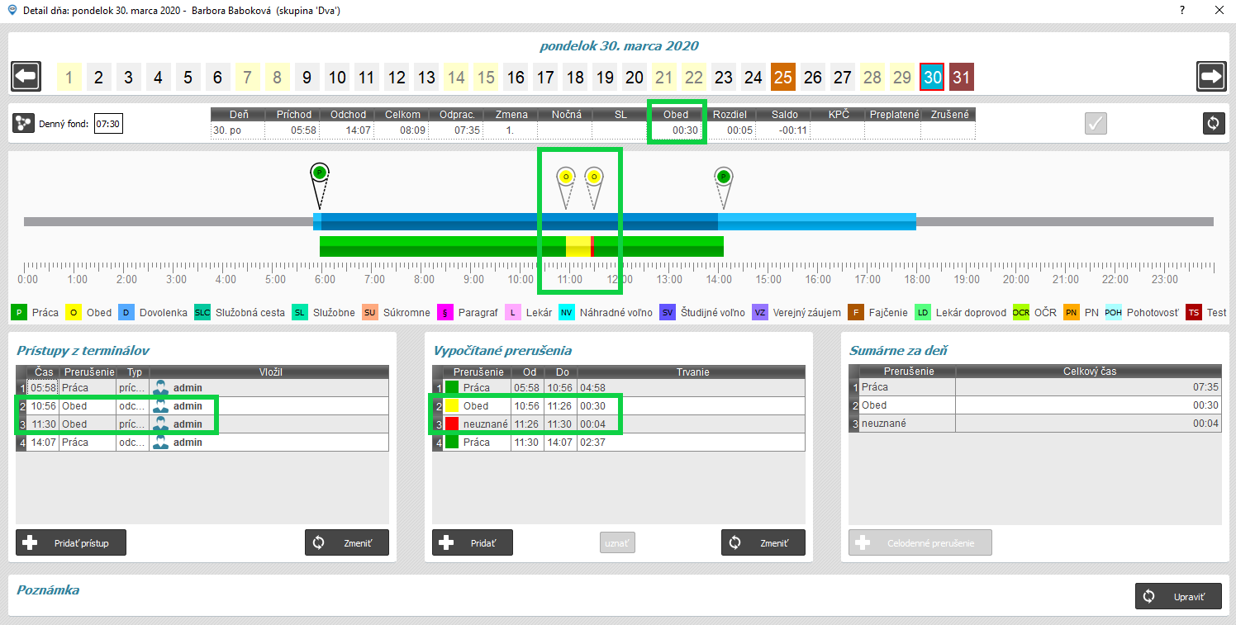Screen dimensions: 1236x625
Task: Click Zmeniť under Vypočítané prerušenia
Action: coord(763,542)
